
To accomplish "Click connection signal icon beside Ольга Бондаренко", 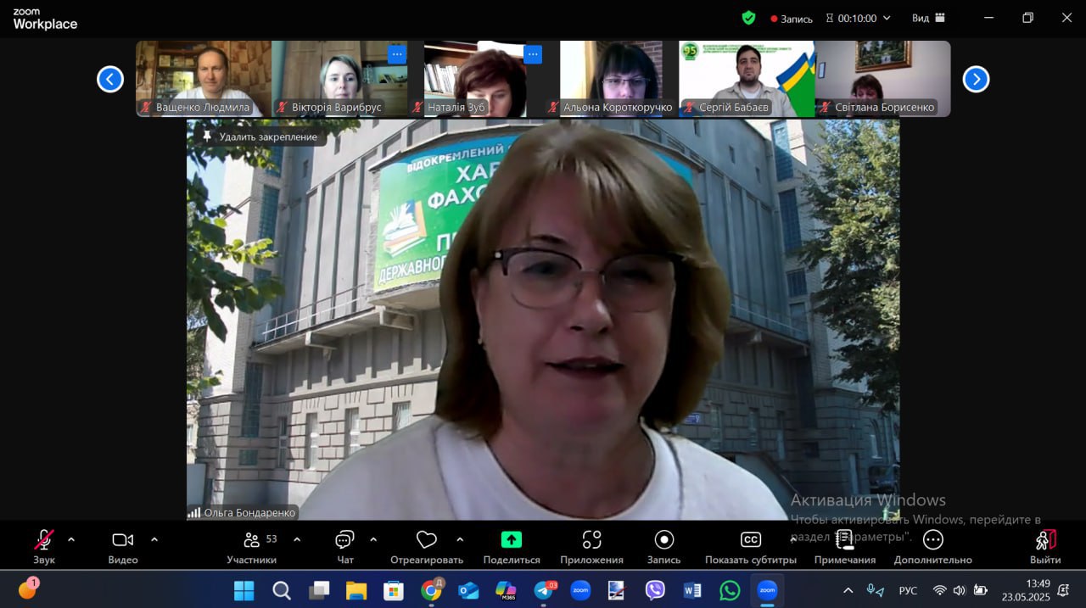I will 194,512.
